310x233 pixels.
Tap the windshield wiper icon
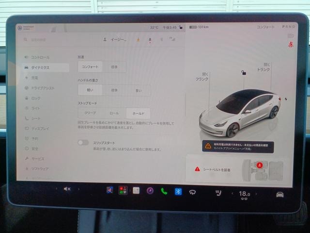click(x=192, y=192)
